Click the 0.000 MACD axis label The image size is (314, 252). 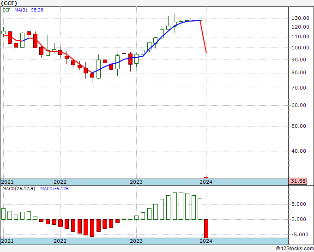pyautogui.click(x=298, y=219)
